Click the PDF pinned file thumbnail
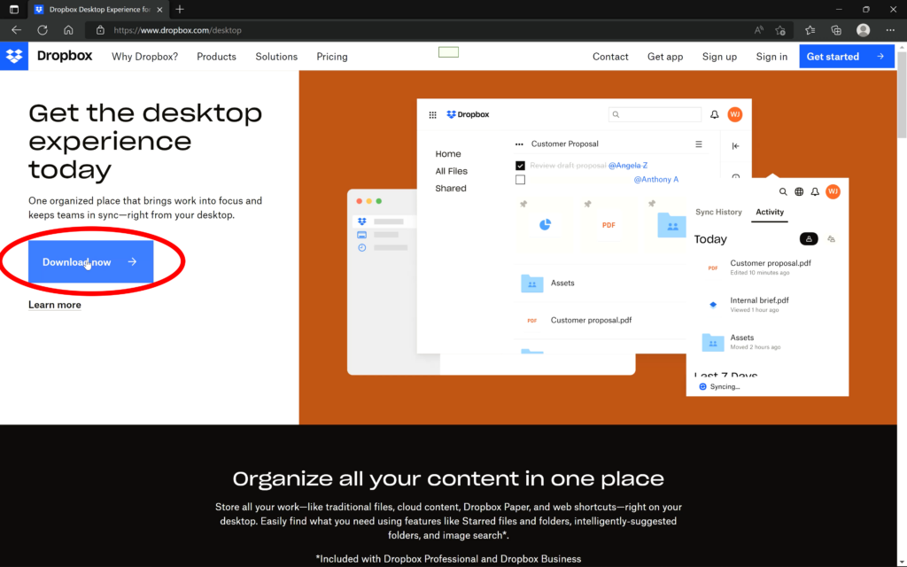This screenshot has width=907, height=567. tap(609, 224)
